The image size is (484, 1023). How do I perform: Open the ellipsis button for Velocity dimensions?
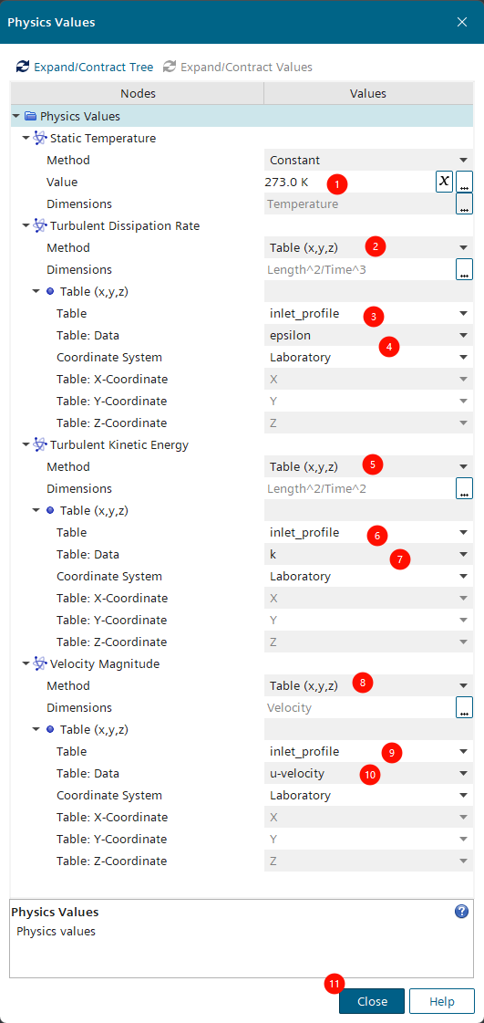[465, 708]
